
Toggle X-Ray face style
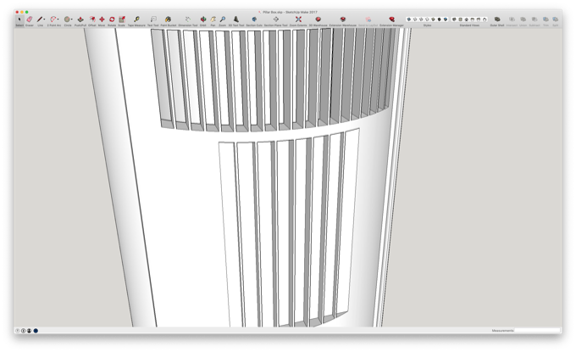[x=409, y=20]
